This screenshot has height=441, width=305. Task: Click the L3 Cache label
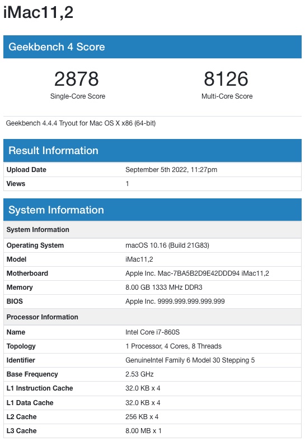tap(22, 431)
